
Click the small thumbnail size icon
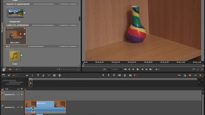[x=57, y=69]
